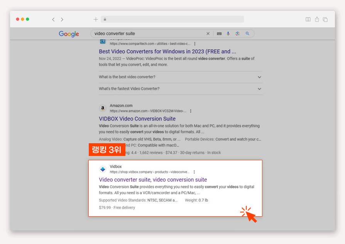Clear the search query with the X
345x244 pixels.
click(x=208, y=34)
